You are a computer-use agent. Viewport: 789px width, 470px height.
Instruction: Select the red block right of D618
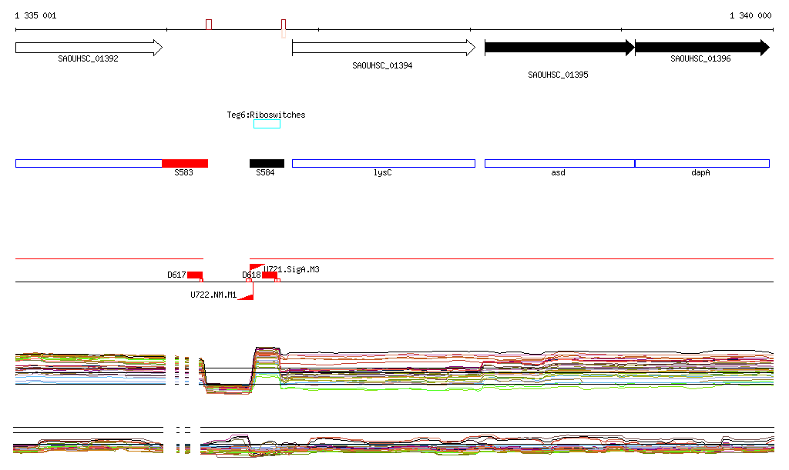pos(269,275)
